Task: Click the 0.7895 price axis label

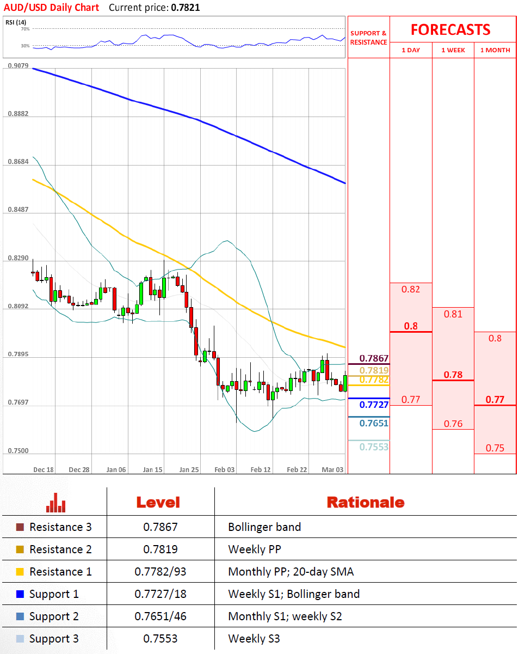Action: pos(18,354)
